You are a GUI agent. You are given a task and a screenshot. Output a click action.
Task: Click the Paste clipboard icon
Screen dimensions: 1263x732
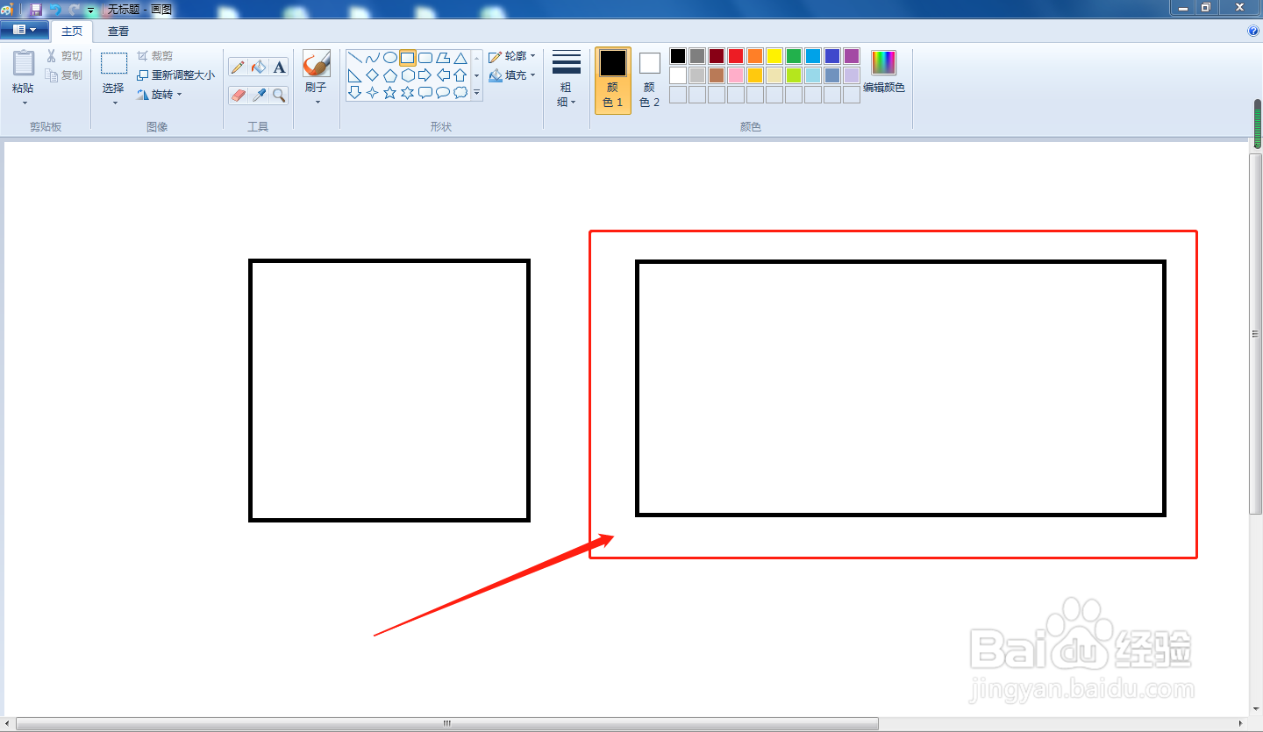[x=24, y=63]
